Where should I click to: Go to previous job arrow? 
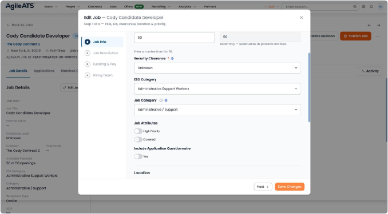pyautogui.click(x=369, y=25)
